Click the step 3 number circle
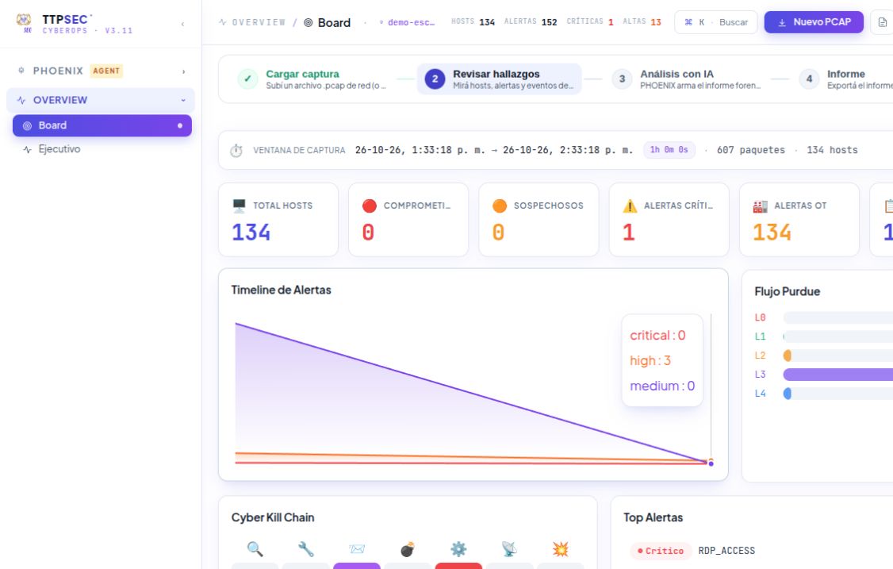 tap(622, 79)
